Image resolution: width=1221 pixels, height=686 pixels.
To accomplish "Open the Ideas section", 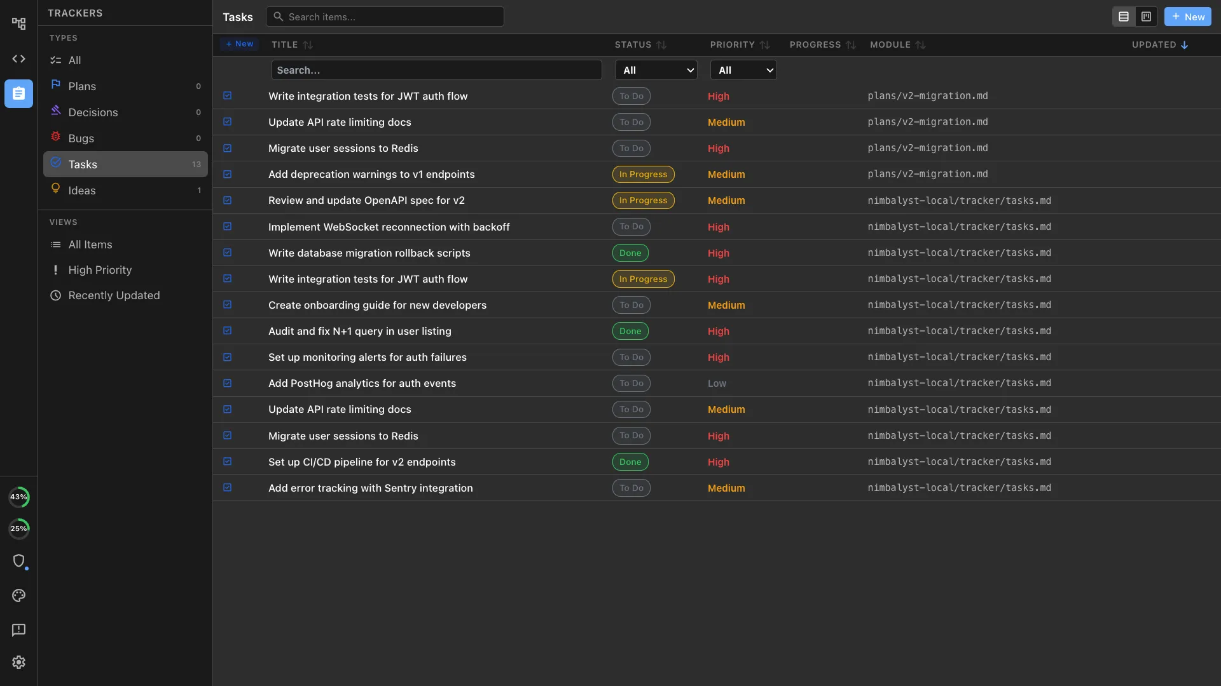I will [x=82, y=190].
